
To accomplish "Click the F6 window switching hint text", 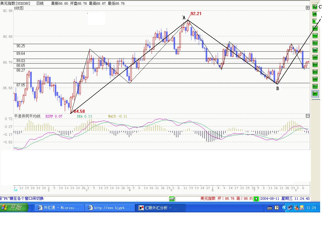I will (x=22, y=199).
